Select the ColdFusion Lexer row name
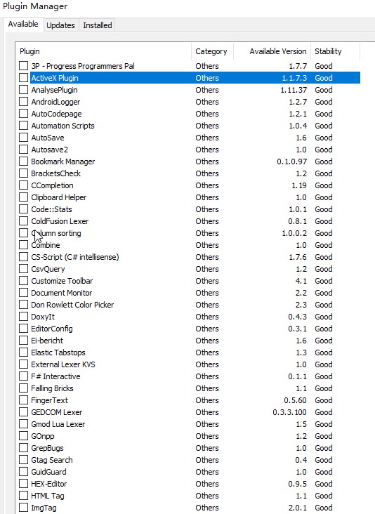 click(x=60, y=221)
